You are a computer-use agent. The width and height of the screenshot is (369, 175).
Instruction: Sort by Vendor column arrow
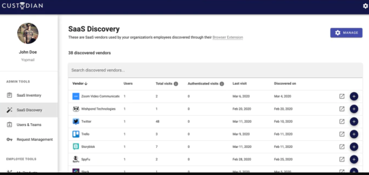[x=86, y=84]
